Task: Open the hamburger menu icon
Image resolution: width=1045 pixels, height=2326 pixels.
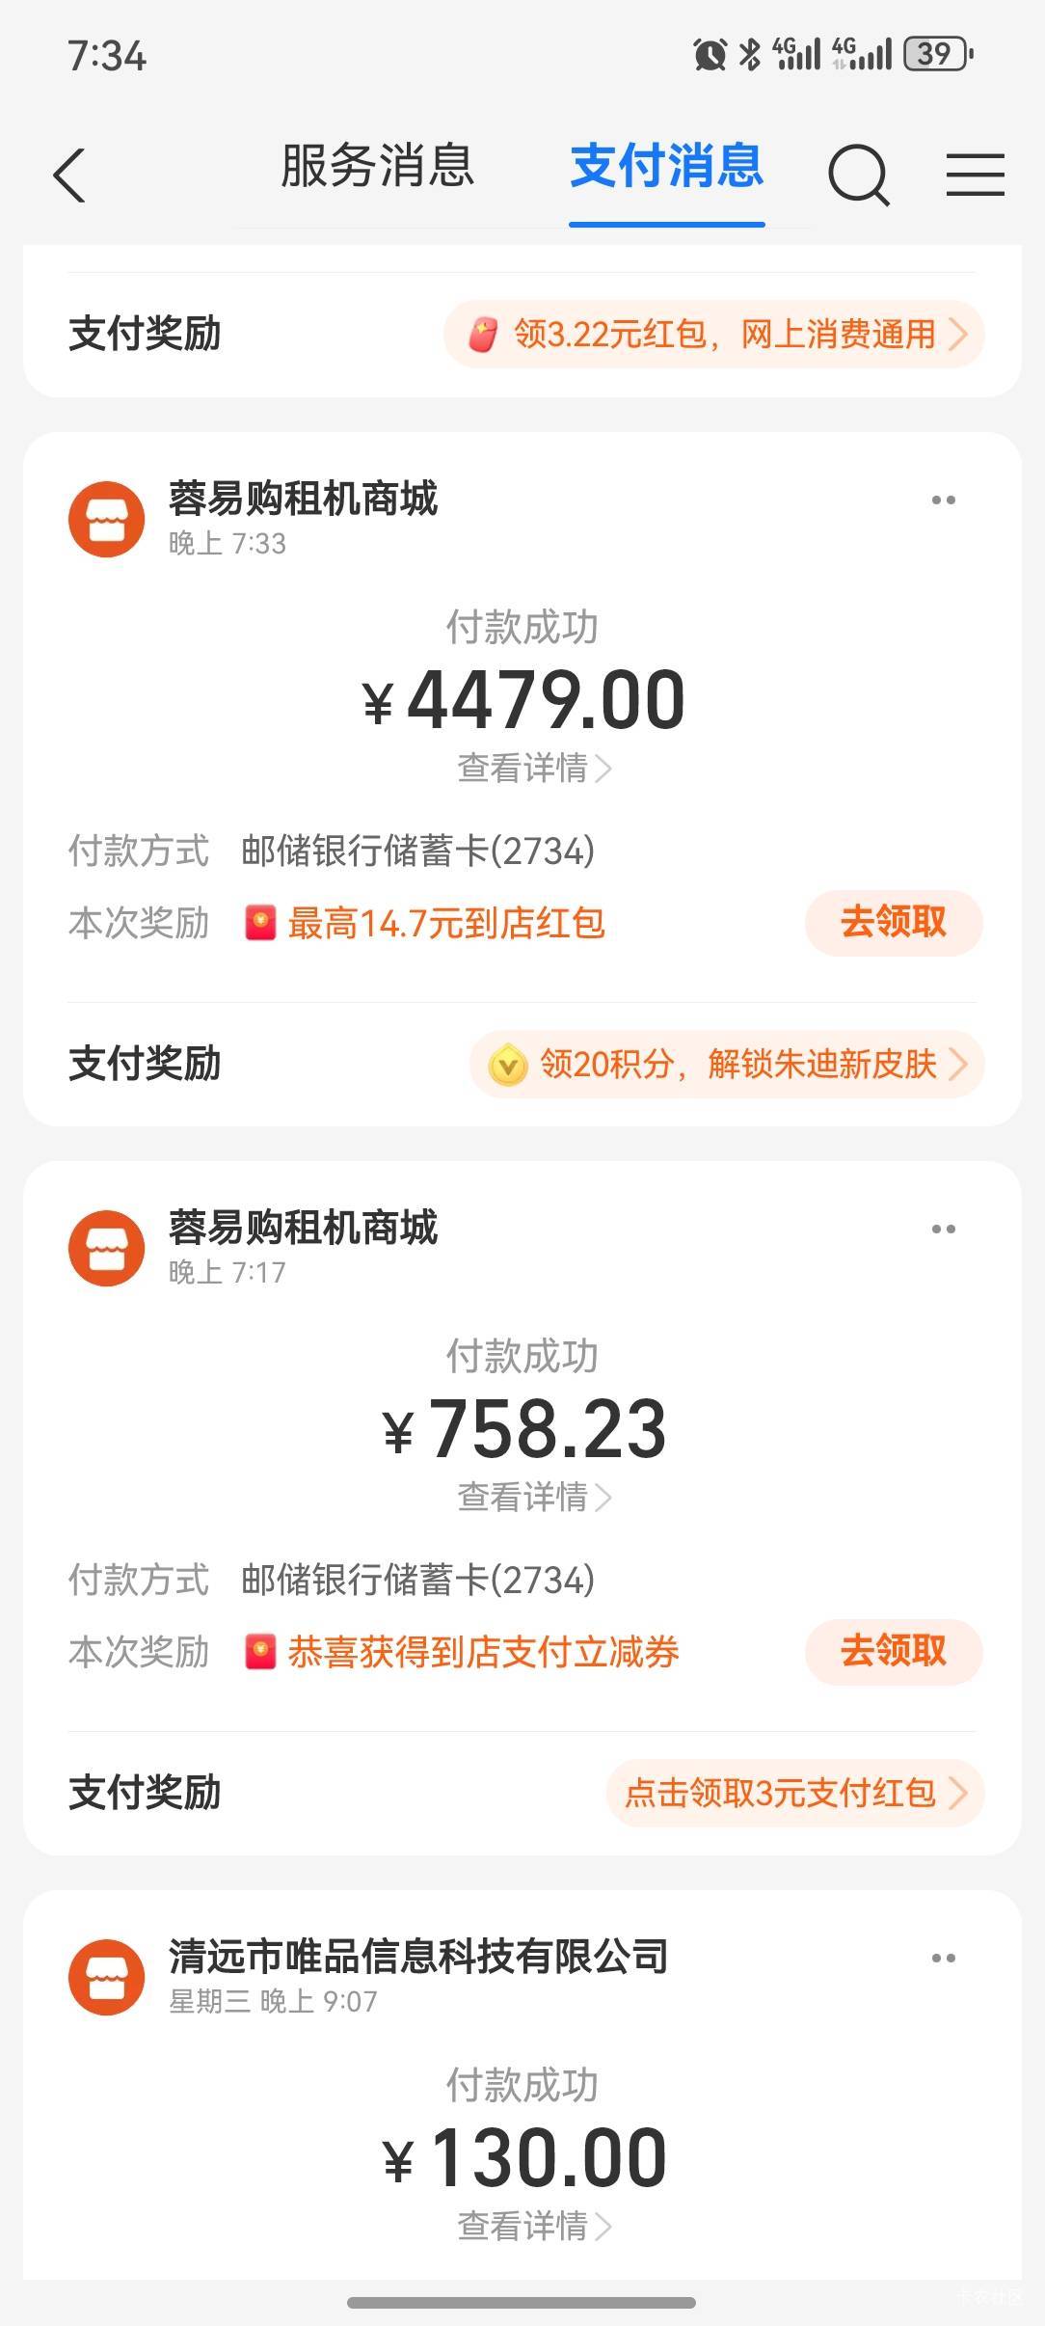Action: click(975, 176)
